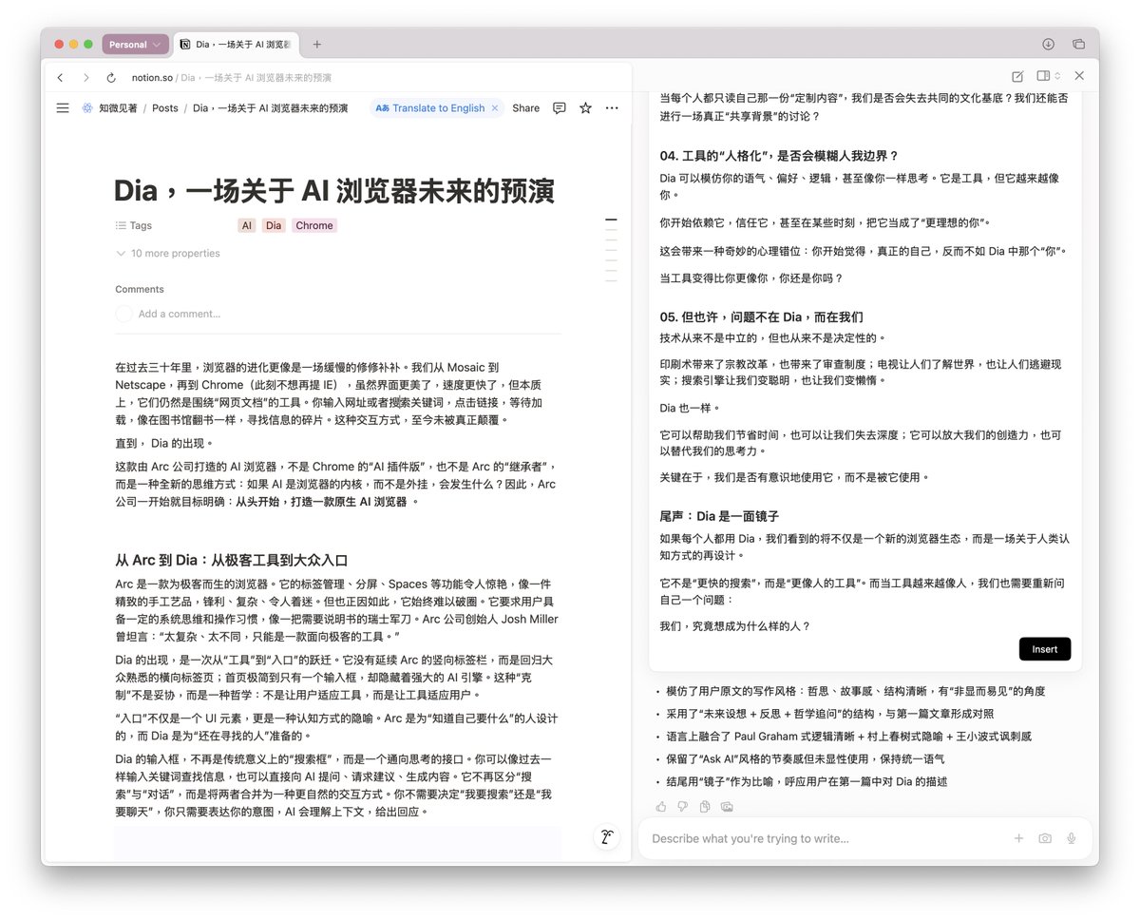Click the 知微见著 workspace icon
1140x920 pixels.
click(86, 108)
